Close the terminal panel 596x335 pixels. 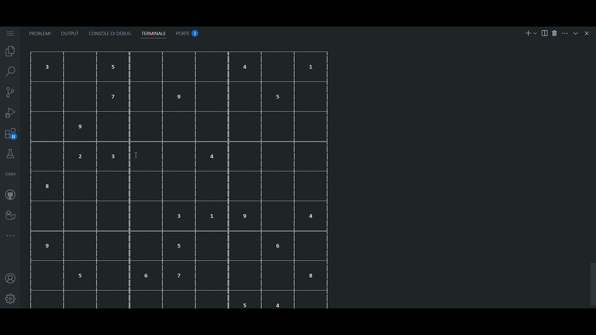point(587,33)
